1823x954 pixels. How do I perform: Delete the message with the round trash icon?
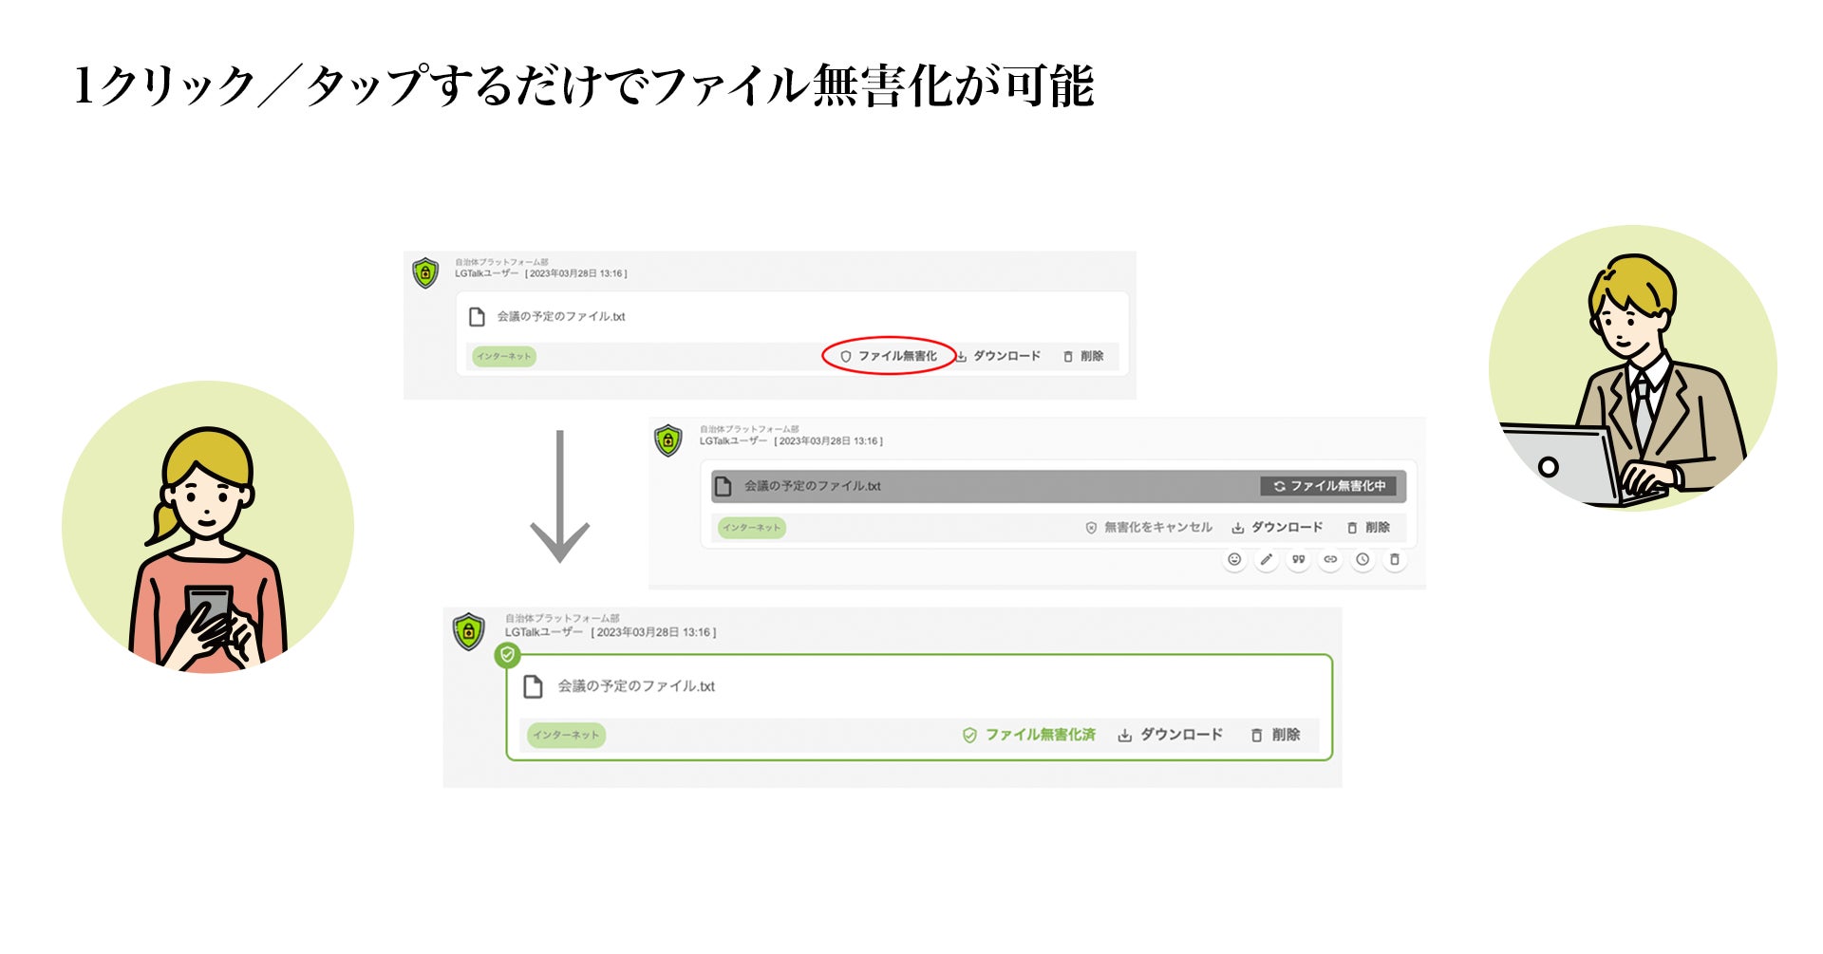(1395, 560)
